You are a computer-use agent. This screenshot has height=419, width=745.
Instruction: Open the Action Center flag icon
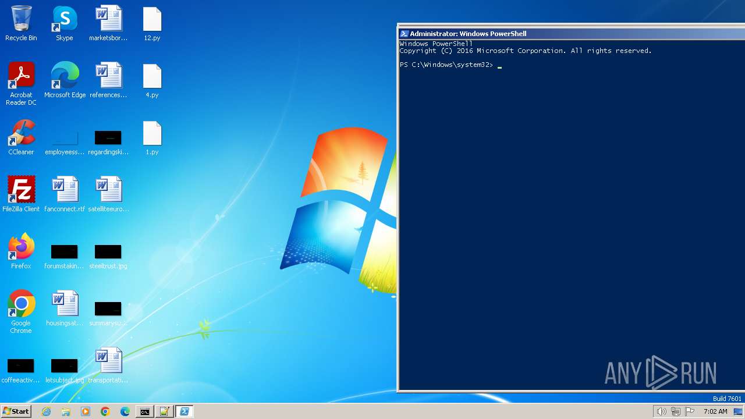click(x=690, y=411)
